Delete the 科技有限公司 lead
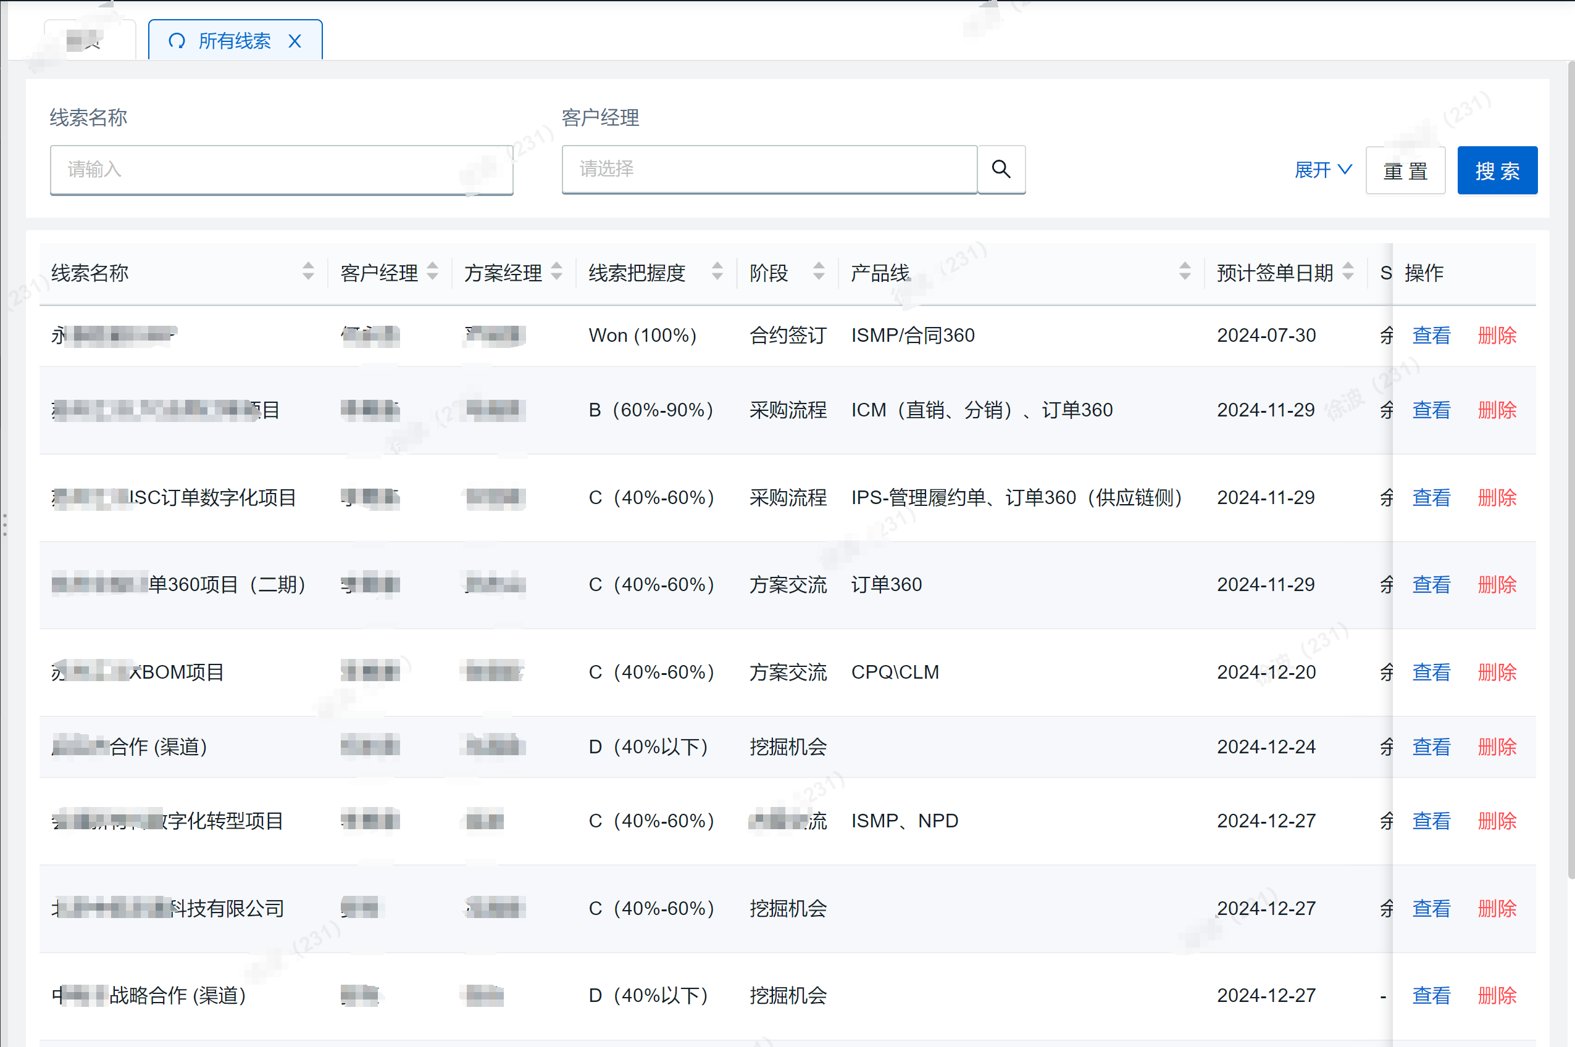Image resolution: width=1575 pixels, height=1047 pixels. pos(1497,908)
